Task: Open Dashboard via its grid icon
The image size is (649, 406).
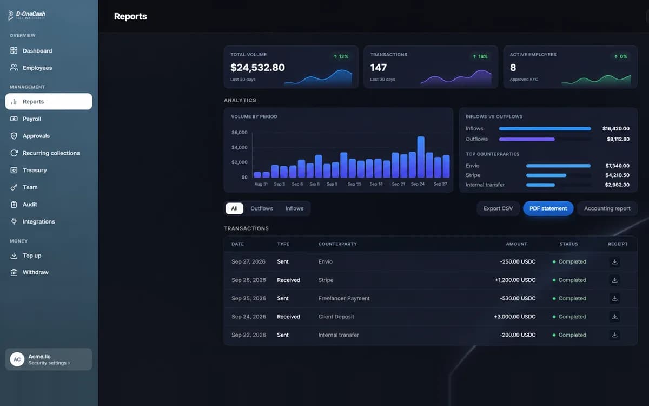Action: 14,50
